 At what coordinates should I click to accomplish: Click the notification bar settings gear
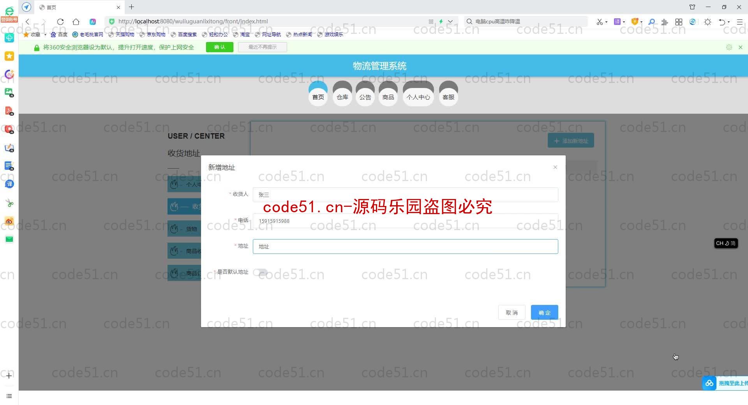pyautogui.click(x=729, y=47)
